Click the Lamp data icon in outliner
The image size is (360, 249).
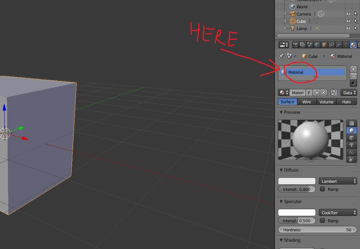pos(317,29)
